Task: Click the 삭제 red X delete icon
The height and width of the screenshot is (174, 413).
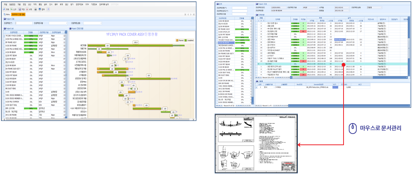Action: (27, 9)
